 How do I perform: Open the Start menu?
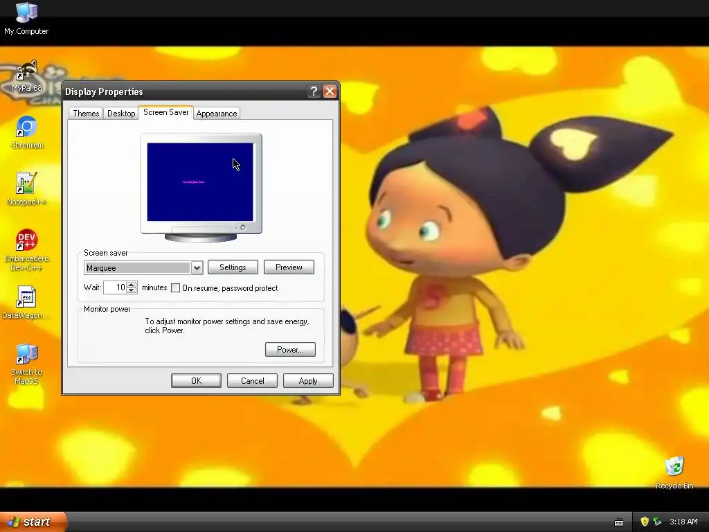click(33, 522)
